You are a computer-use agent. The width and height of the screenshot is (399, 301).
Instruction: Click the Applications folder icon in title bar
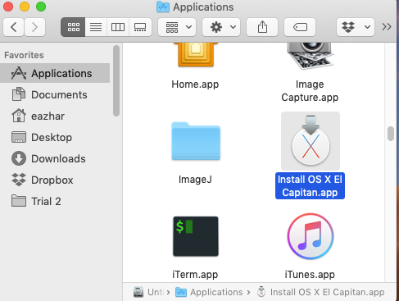click(x=163, y=7)
